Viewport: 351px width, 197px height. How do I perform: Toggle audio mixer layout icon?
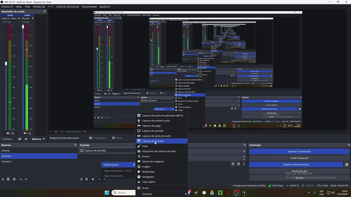20,139
